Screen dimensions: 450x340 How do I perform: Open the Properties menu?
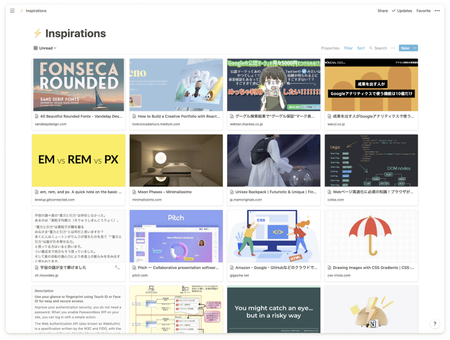[x=330, y=48]
